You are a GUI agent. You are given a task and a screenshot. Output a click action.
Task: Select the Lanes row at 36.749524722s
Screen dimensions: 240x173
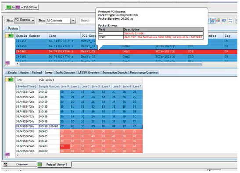79,92
